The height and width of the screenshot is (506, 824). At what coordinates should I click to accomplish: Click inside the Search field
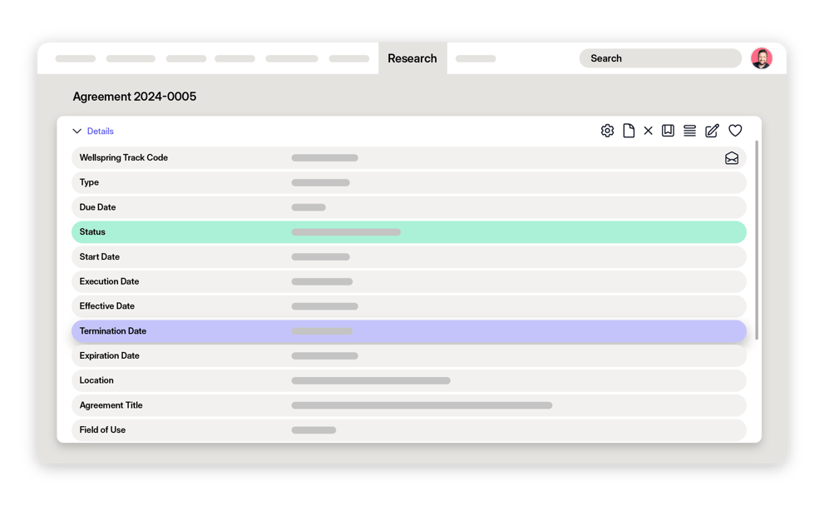click(660, 58)
